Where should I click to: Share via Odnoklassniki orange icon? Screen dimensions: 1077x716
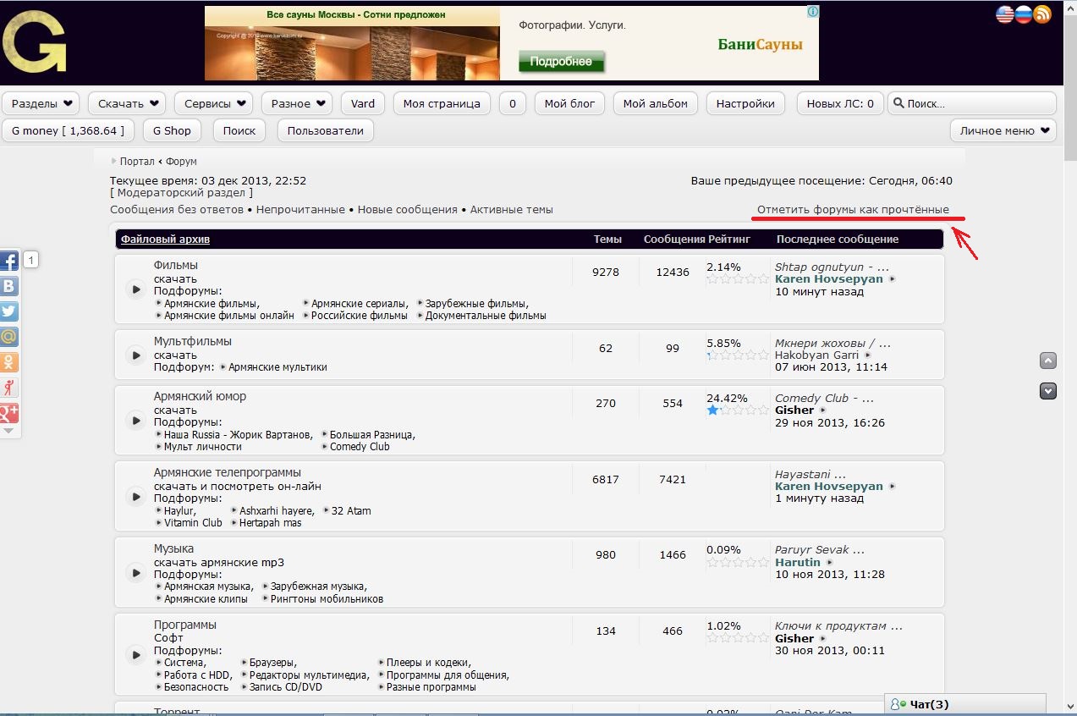click(x=9, y=362)
